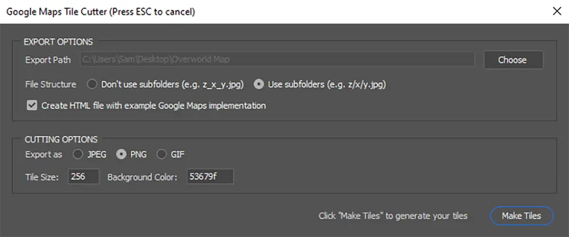
Task: Click the "Background Color:" label
Action: pos(142,177)
